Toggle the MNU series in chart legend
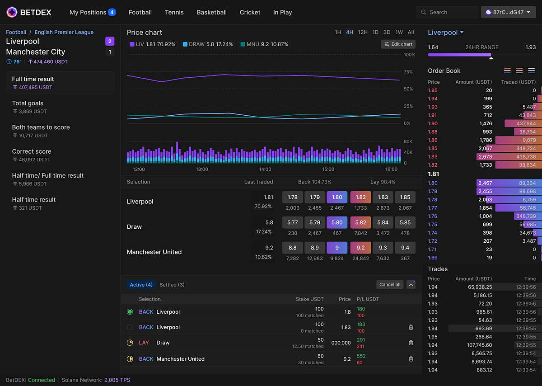 [x=264, y=44]
